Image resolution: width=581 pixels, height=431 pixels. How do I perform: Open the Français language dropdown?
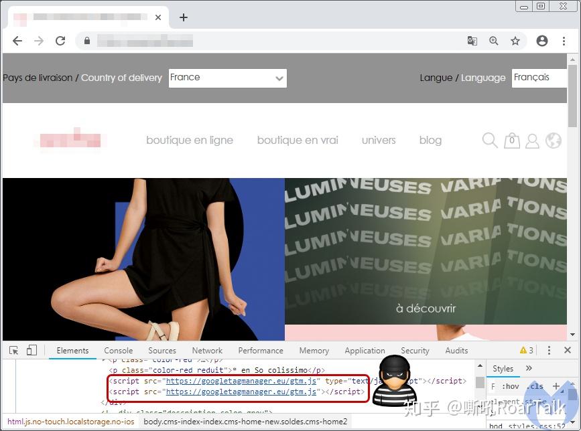coord(539,78)
